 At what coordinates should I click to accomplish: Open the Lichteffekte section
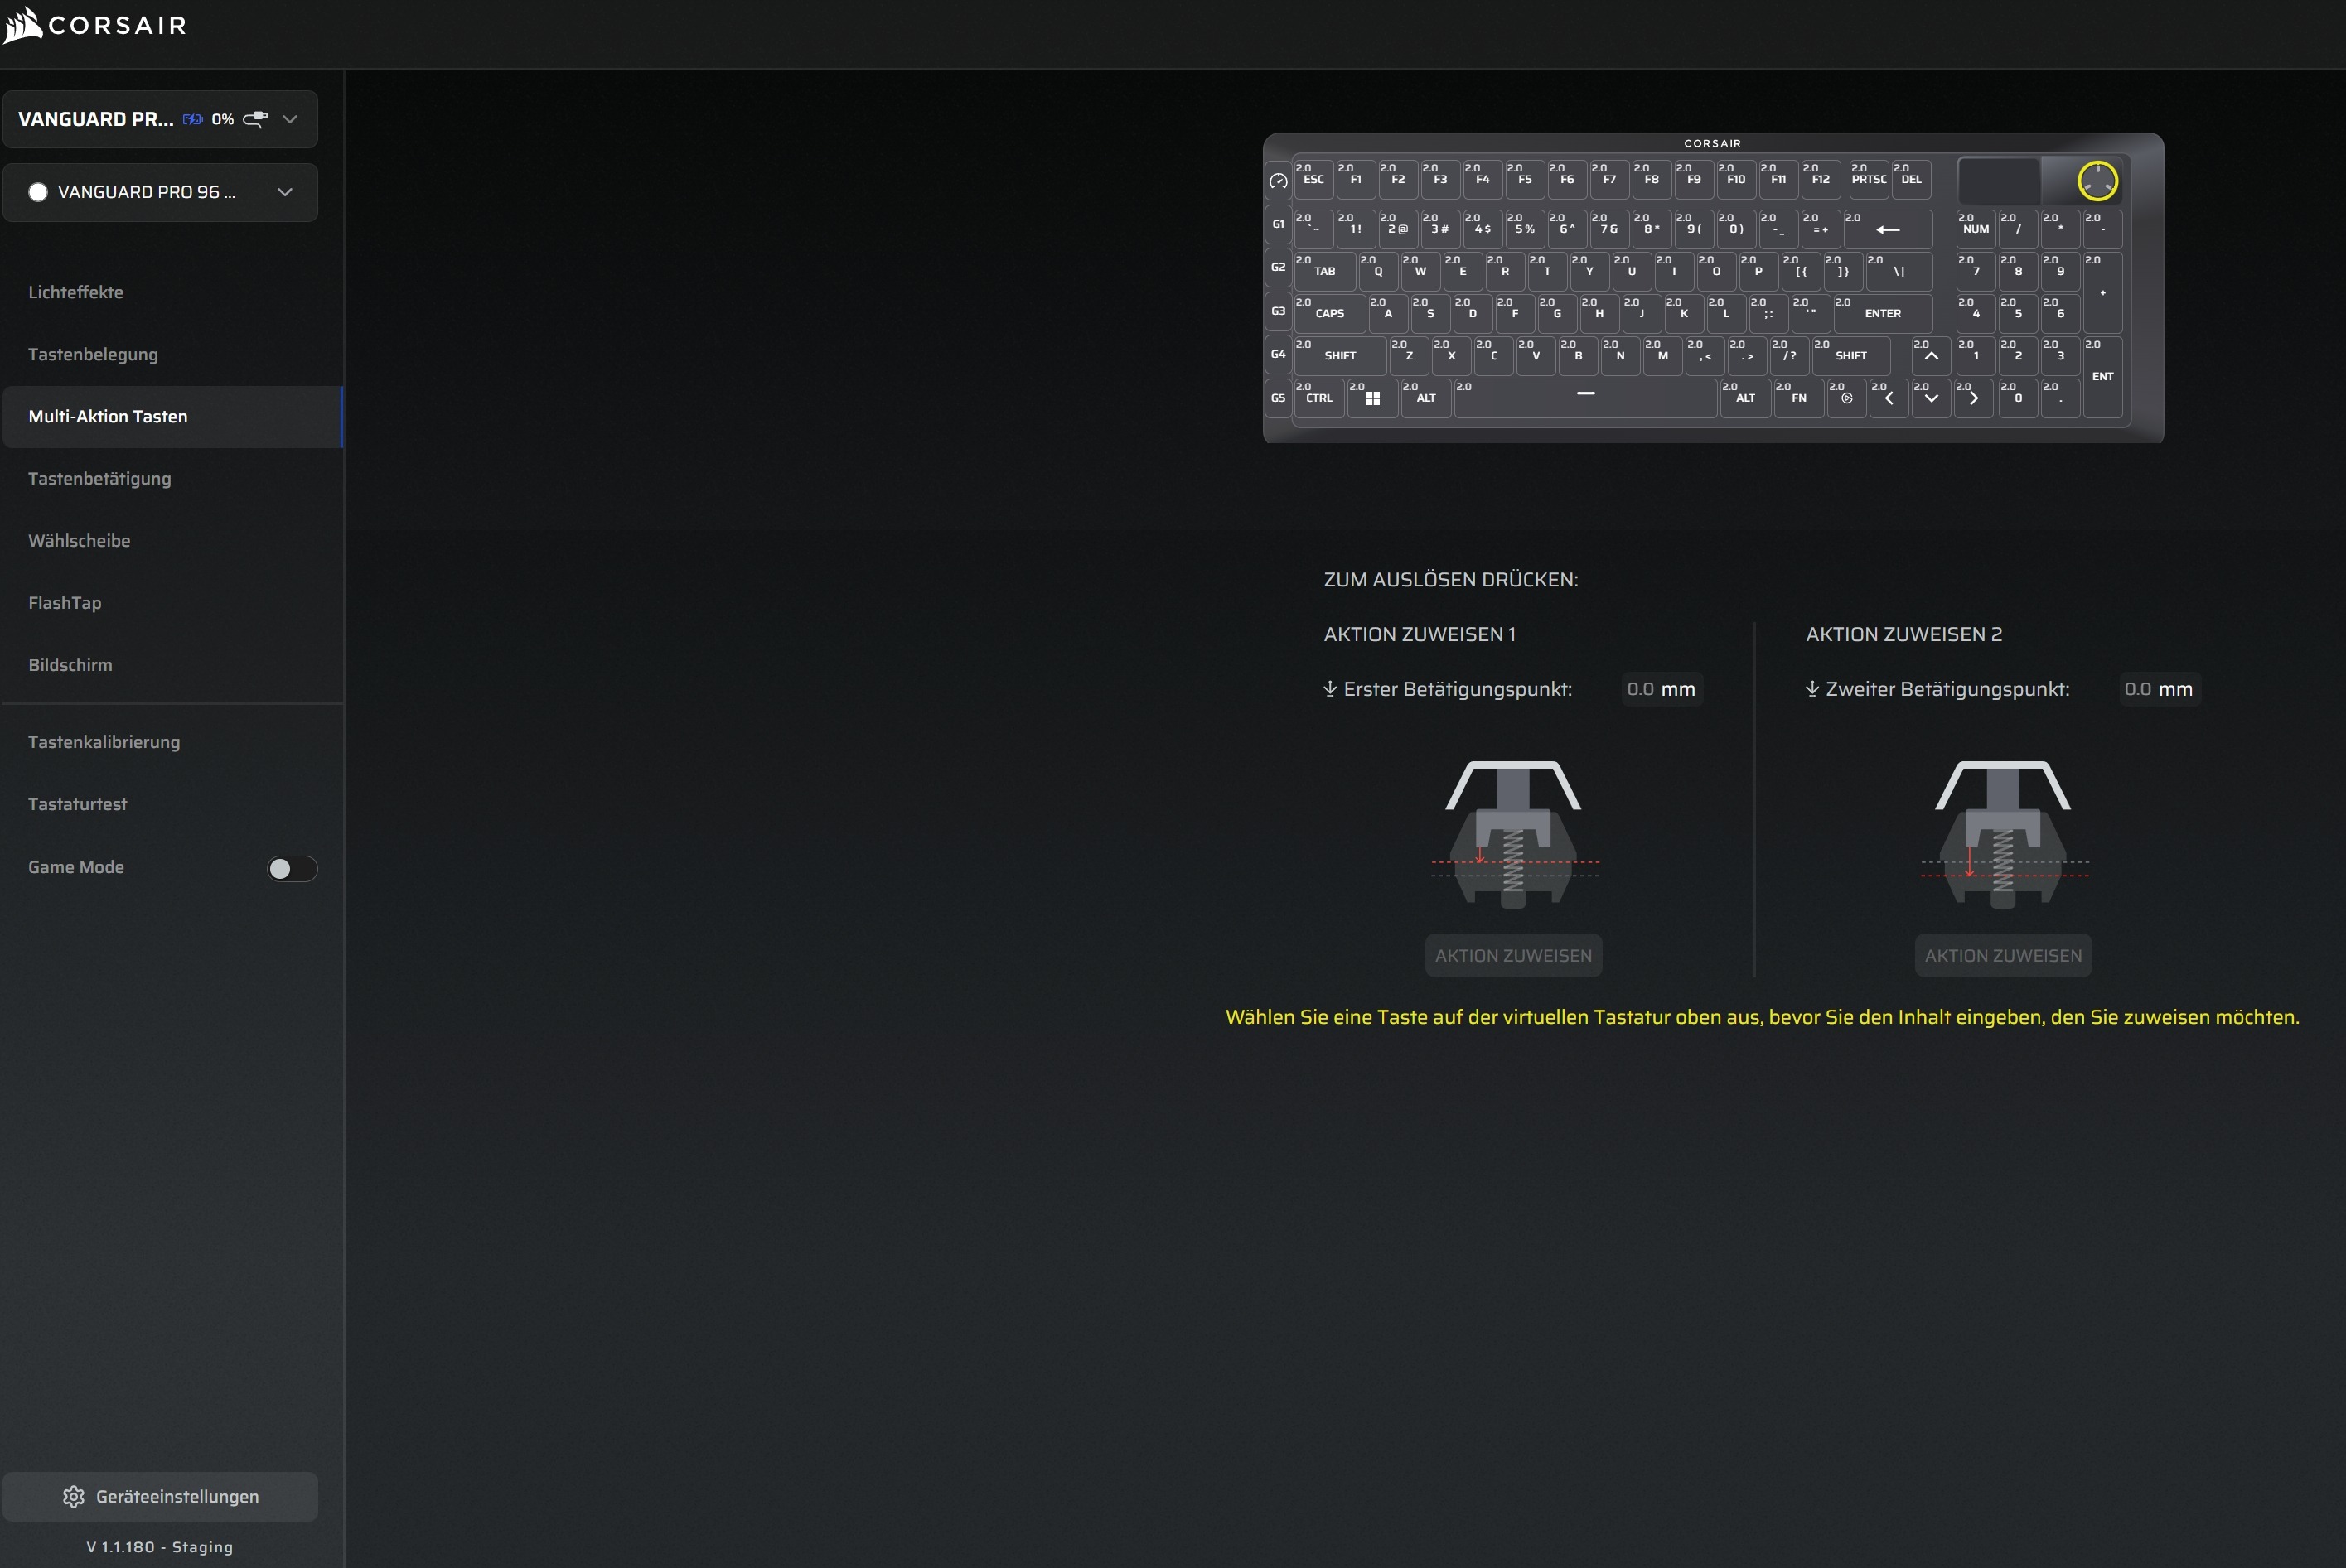tap(76, 292)
